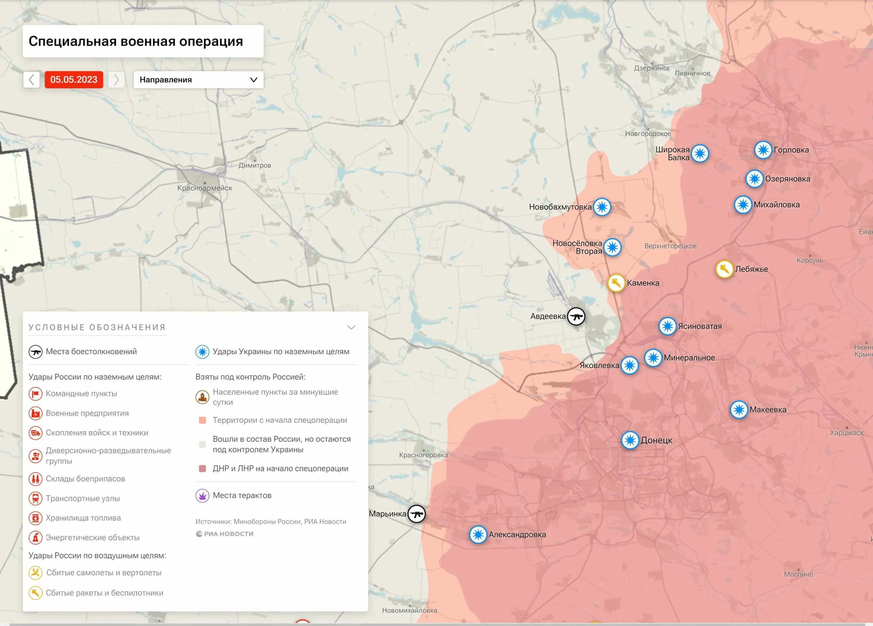Click the Условные обозначения heading
The image size is (873, 626).
tap(97, 327)
